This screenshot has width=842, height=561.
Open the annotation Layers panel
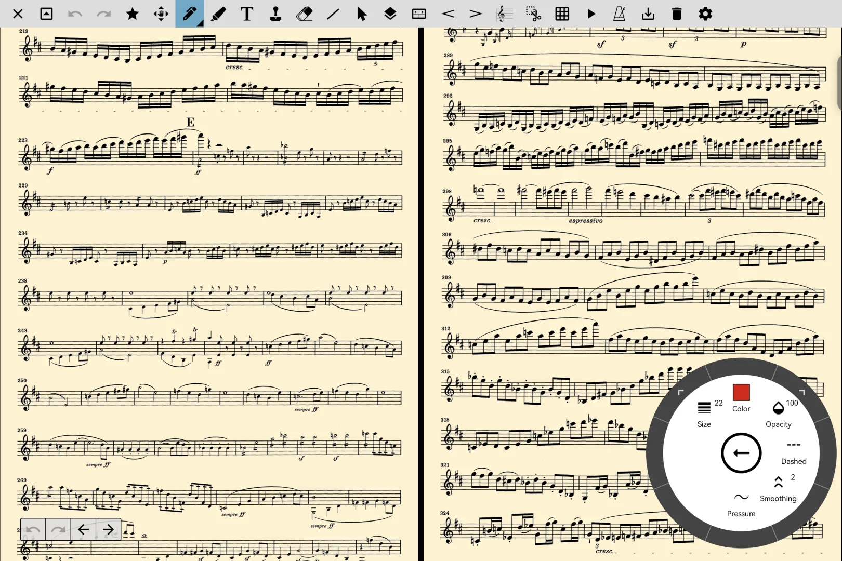click(390, 14)
